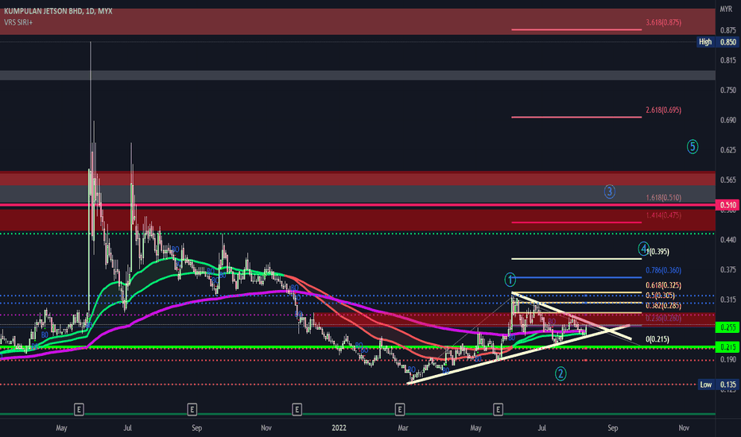Select the pink 0.510 price label
This screenshot has height=437, width=741.
pyautogui.click(x=727, y=205)
